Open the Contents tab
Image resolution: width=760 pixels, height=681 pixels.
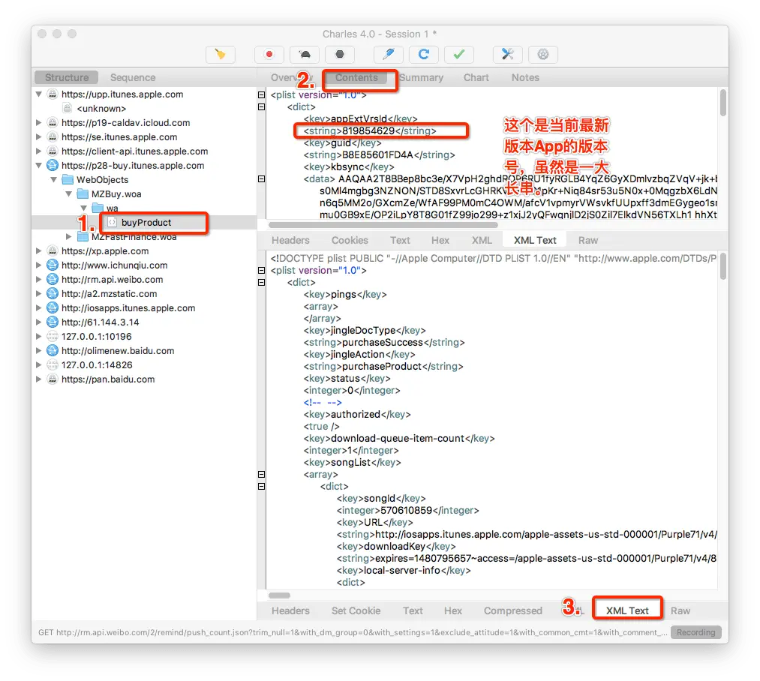pos(356,77)
